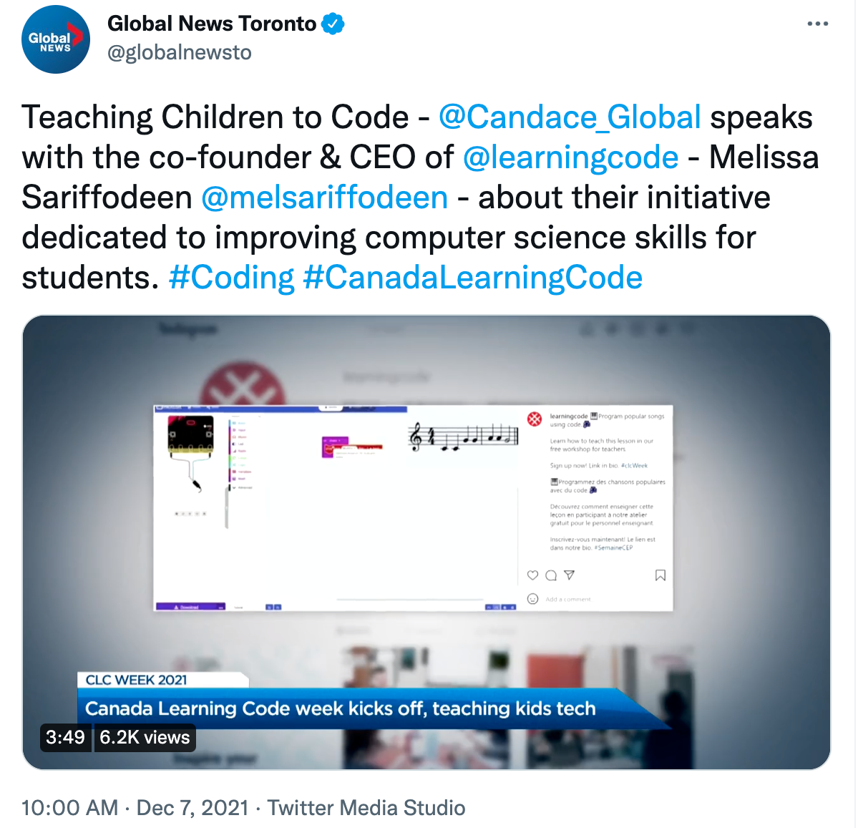
Task: Click the learningcode red logo avatar in post
Action: 534,419
